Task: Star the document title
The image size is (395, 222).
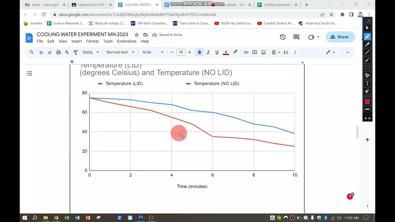Action: [137, 35]
